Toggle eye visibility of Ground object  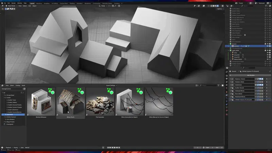[268, 46]
